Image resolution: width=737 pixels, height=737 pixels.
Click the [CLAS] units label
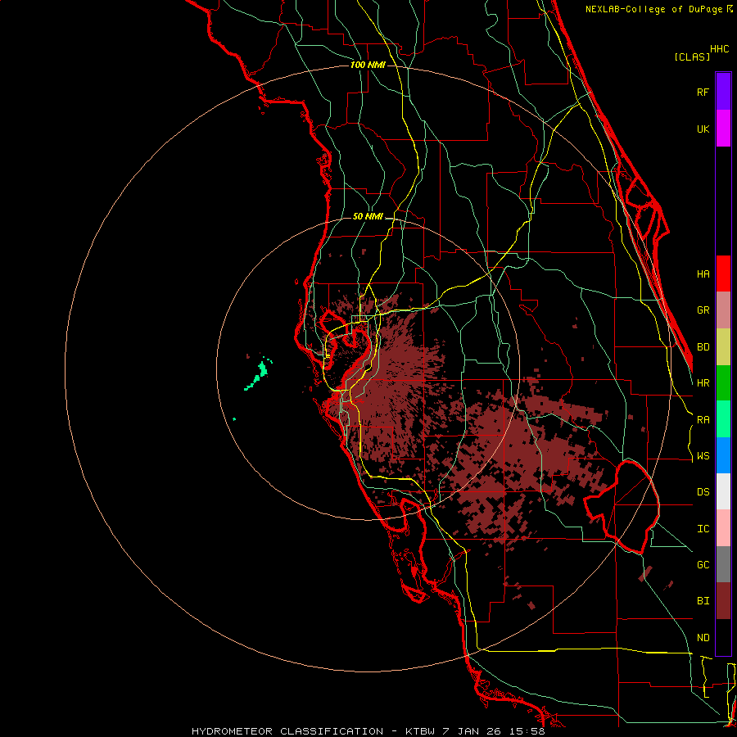[692, 57]
